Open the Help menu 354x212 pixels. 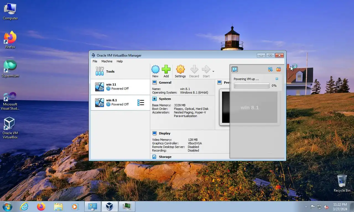pyautogui.click(x=119, y=61)
